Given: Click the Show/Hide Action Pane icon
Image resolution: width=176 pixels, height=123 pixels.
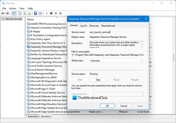Looking at the screenshot, I should pos(40,13).
